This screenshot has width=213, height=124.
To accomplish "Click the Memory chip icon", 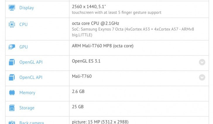I will click(x=12, y=93).
